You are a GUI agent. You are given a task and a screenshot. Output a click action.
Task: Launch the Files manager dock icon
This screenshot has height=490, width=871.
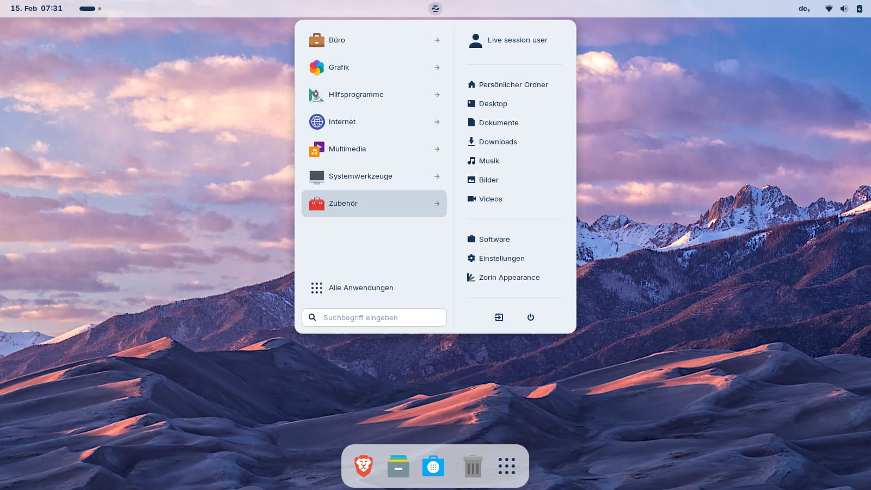click(x=398, y=467)
